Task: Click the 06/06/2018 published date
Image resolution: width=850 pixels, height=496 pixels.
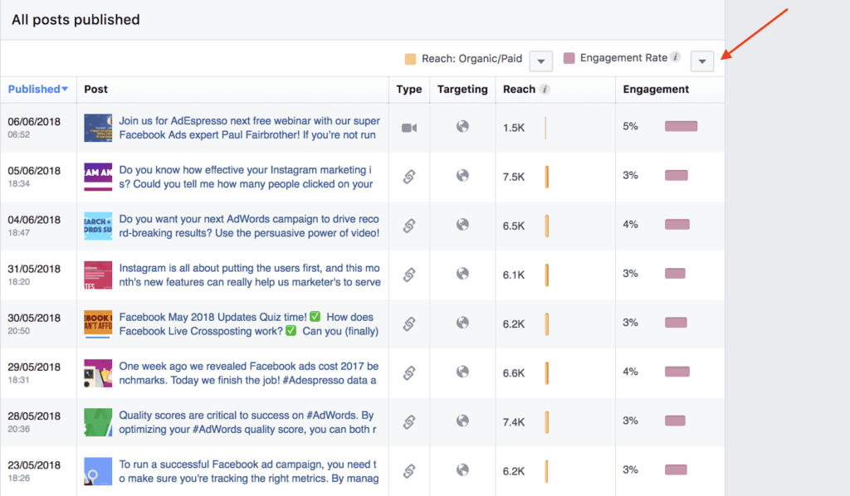Action: click(x=34, y=122)
